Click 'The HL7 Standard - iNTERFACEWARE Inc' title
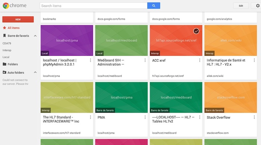The width and height of the screenshot is (261, 145). (61, 119)
